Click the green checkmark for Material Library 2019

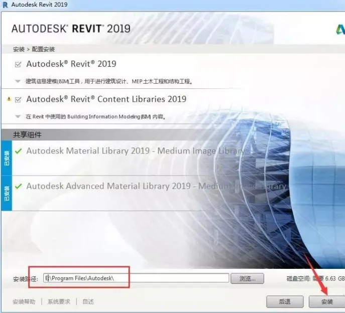[19, 151]
